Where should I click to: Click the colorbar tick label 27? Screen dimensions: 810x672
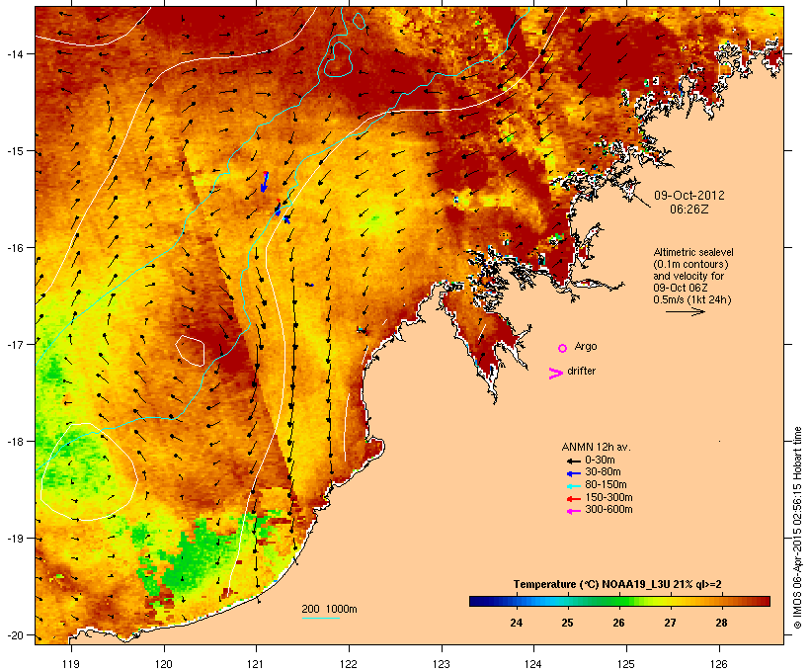670,623
